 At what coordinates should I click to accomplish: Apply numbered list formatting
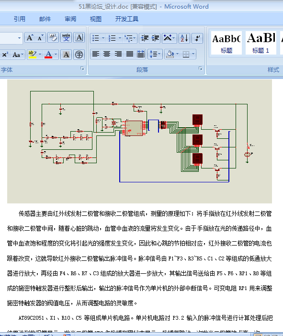click(112, 38)
